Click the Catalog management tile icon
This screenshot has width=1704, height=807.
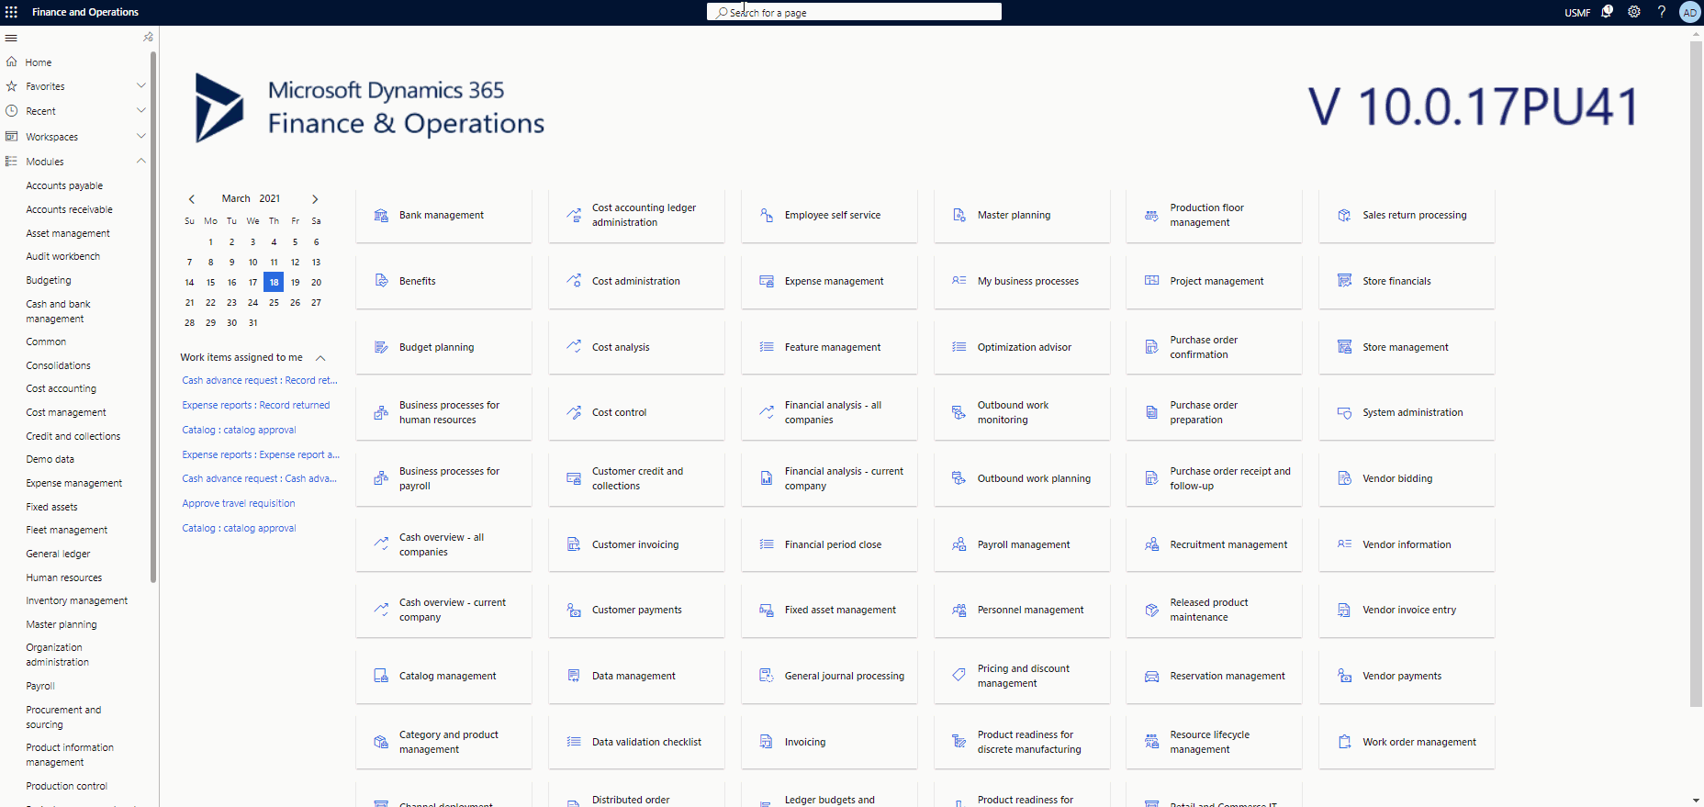[381, 676]
